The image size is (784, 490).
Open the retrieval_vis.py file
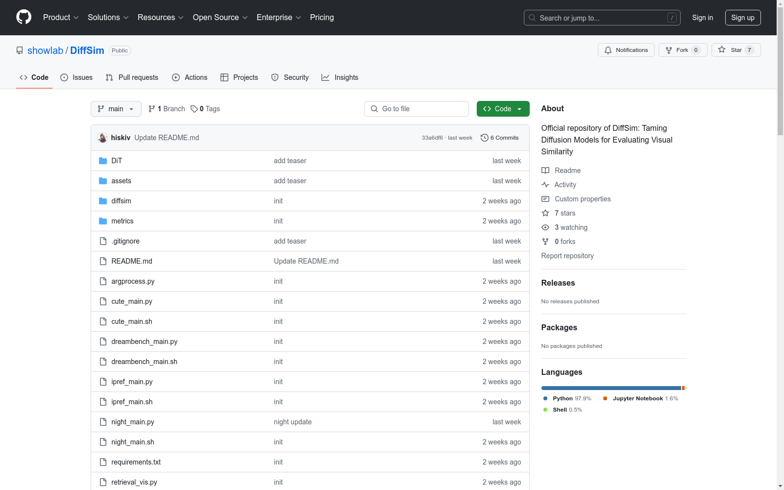(134, 482)
